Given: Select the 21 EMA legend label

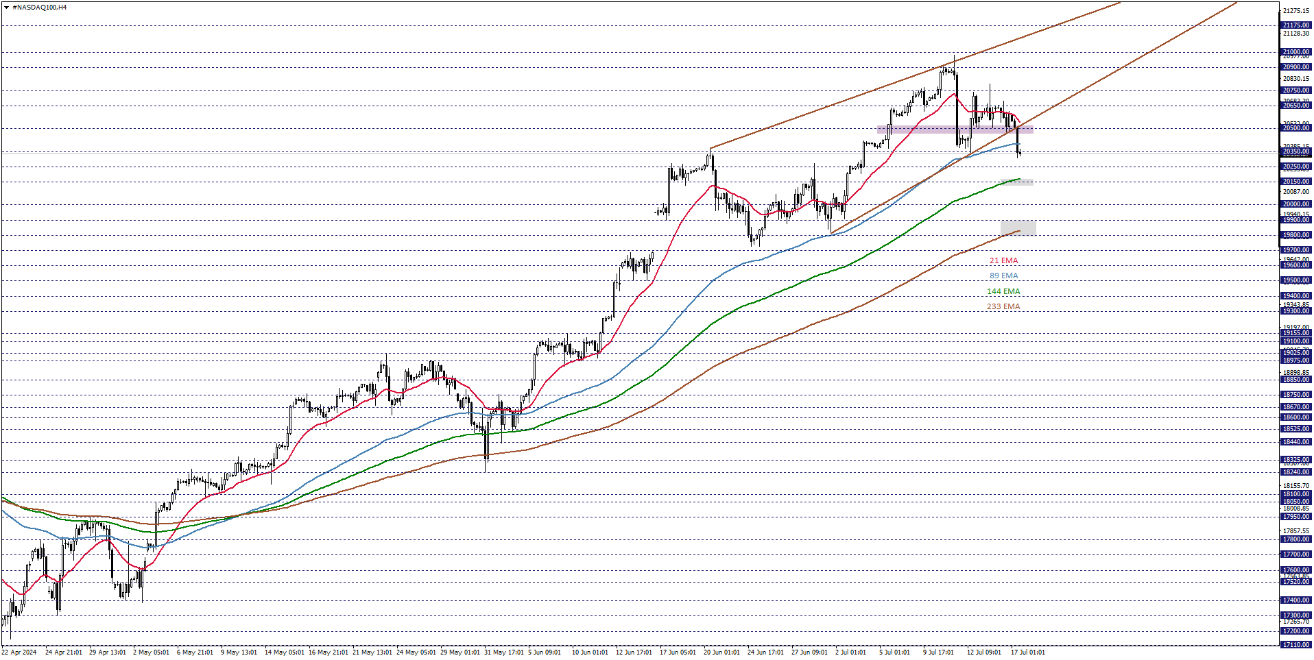Looking at the screenshot, I should click(1003, 261).
